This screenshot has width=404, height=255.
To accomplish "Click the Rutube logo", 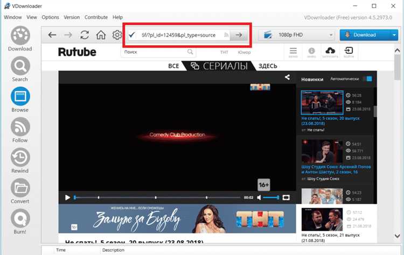I will [77, 52].
